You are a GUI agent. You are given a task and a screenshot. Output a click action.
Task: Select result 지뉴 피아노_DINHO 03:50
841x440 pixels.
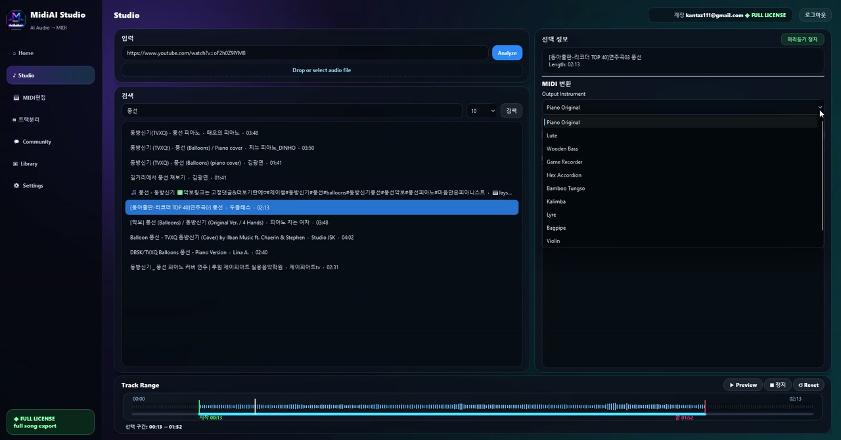pos(322,148)
